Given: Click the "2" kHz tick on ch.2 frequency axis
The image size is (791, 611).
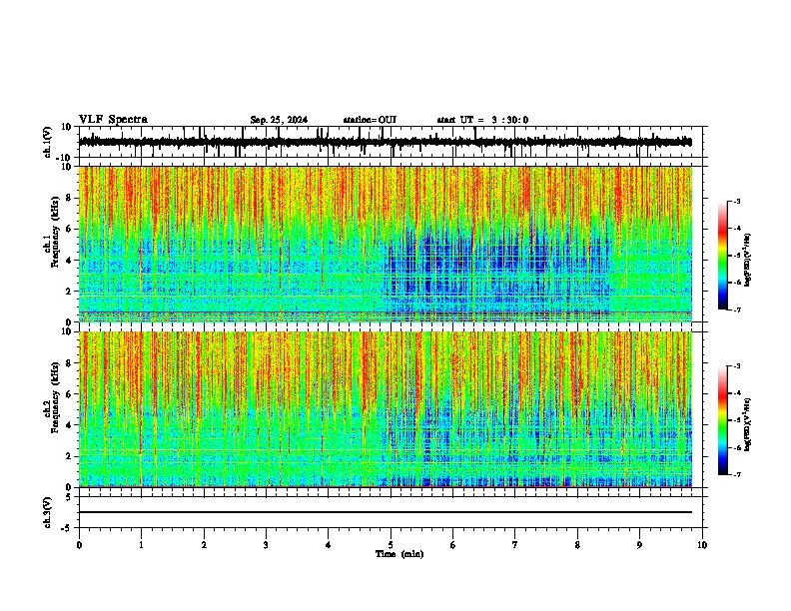Looking at the screenshot, I should tap(70, 456).
